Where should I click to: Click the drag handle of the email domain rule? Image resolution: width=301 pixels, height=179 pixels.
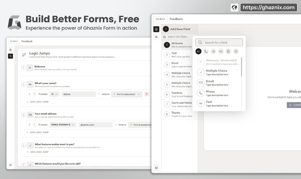(x=29, y=125)
